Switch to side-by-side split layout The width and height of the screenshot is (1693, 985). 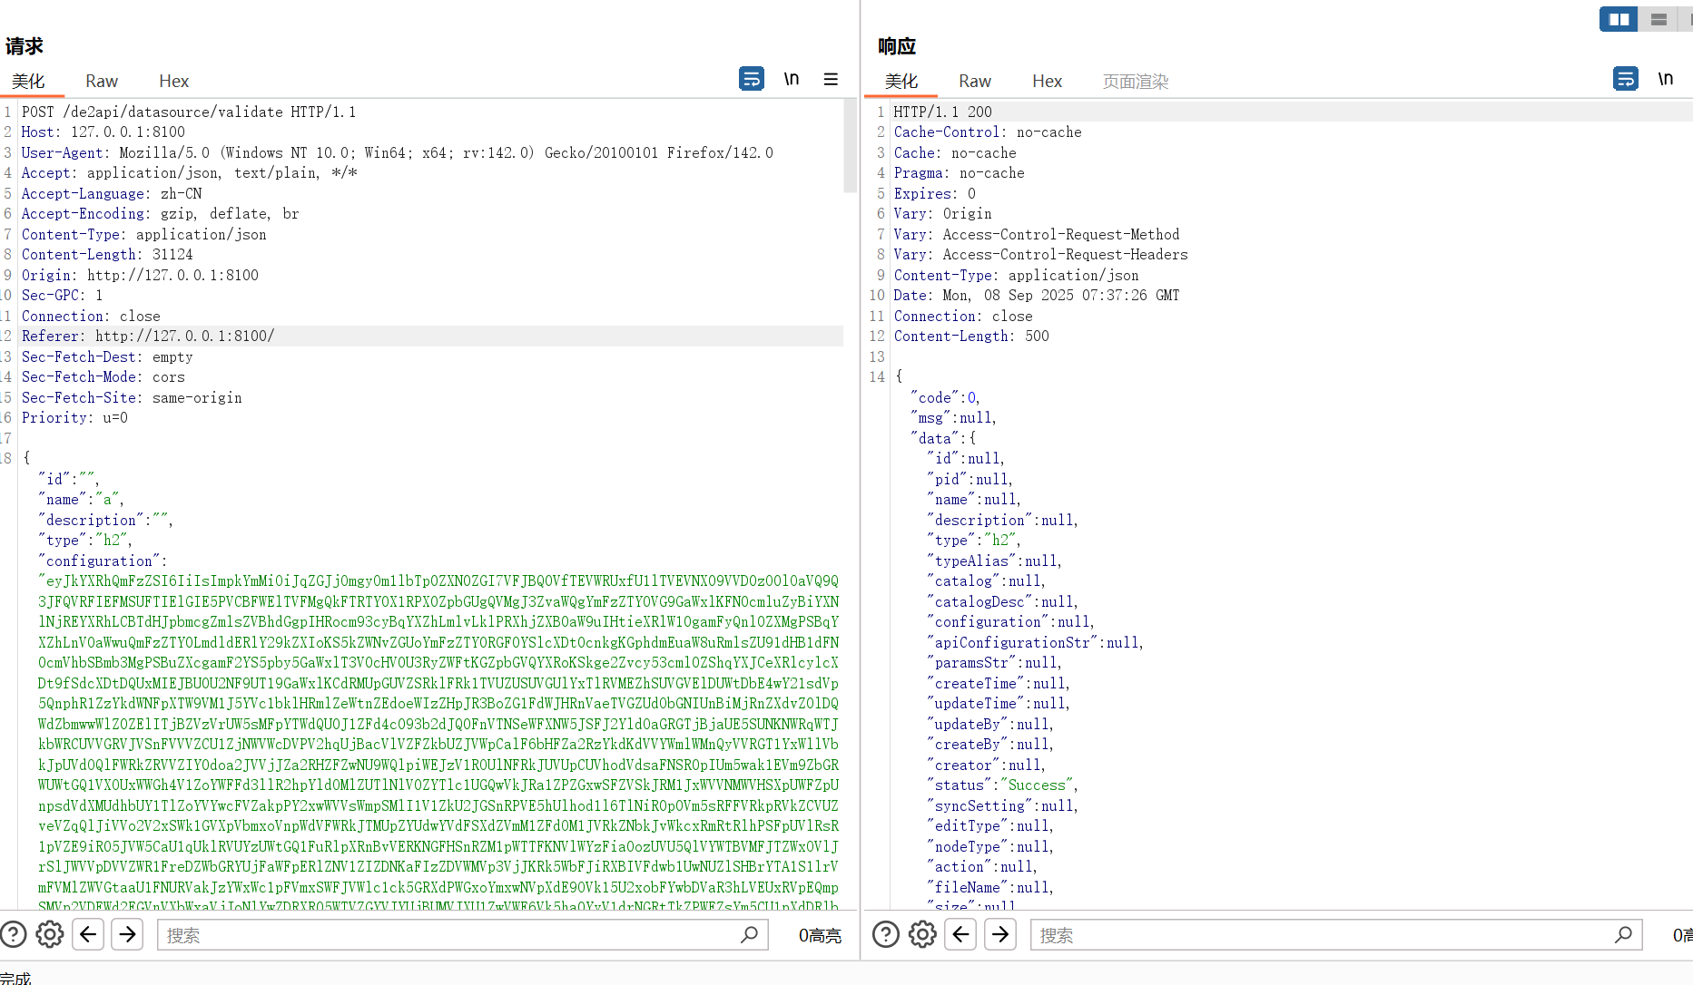(1619, 19)
